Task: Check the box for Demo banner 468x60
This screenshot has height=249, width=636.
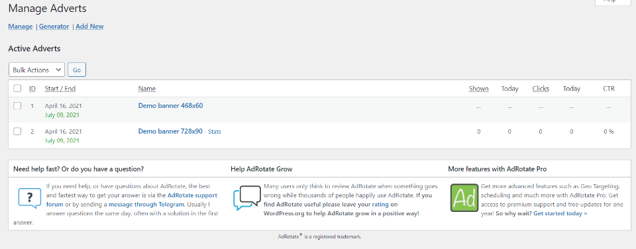Action: click(17, 106)
